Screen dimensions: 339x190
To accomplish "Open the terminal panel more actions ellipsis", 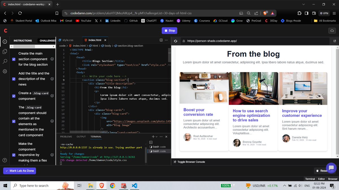I will pos(161,137).
